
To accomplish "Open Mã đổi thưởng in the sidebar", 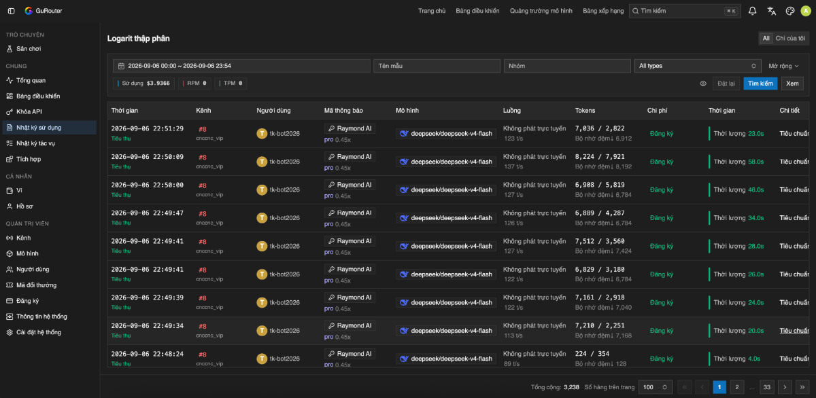I will (x=48, y=285).
